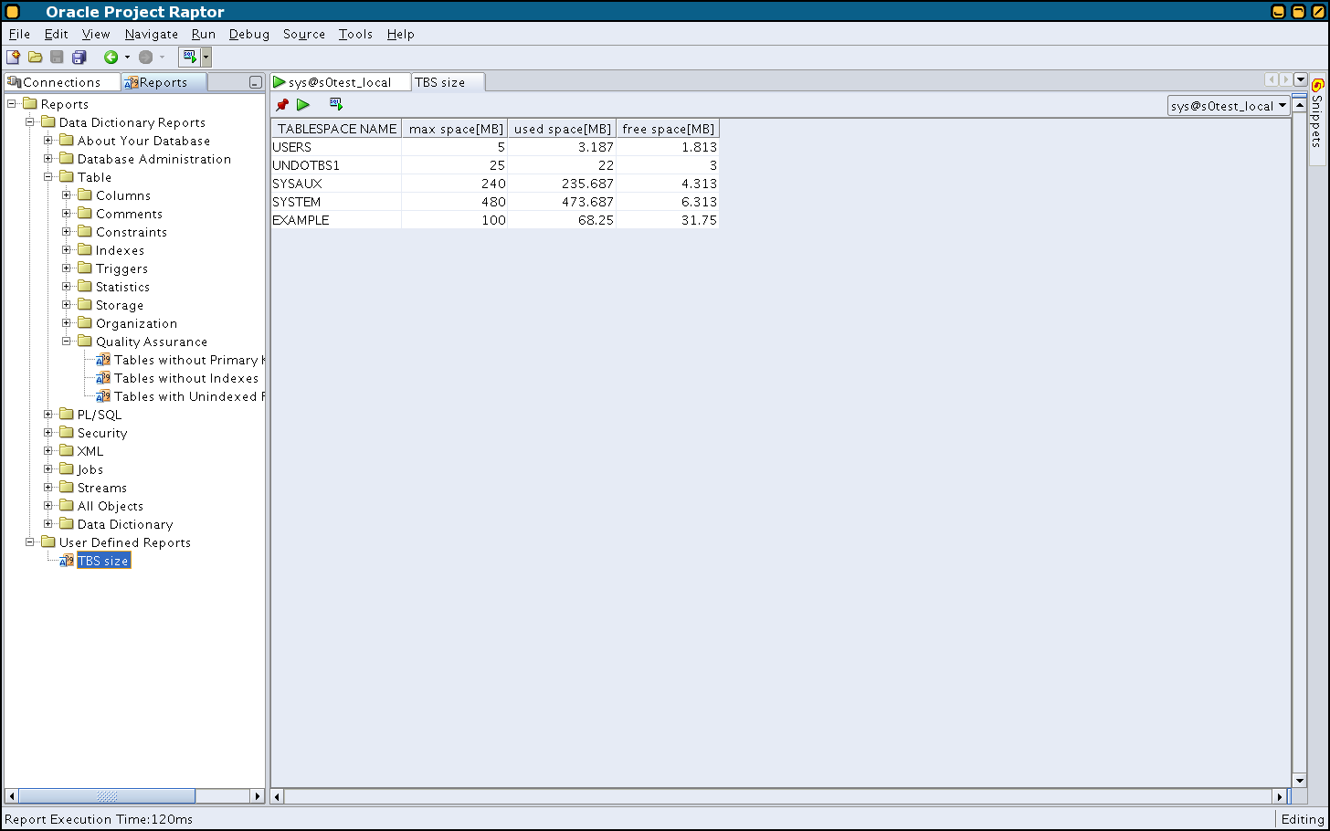Click the Save toolbar icon
The width and height of the screenshot is (1330, 831).
tap(57, 58)
